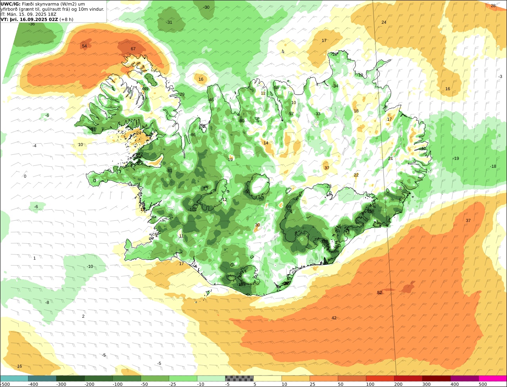Click the map value 67 northwest of Iceland

[133, 49]
